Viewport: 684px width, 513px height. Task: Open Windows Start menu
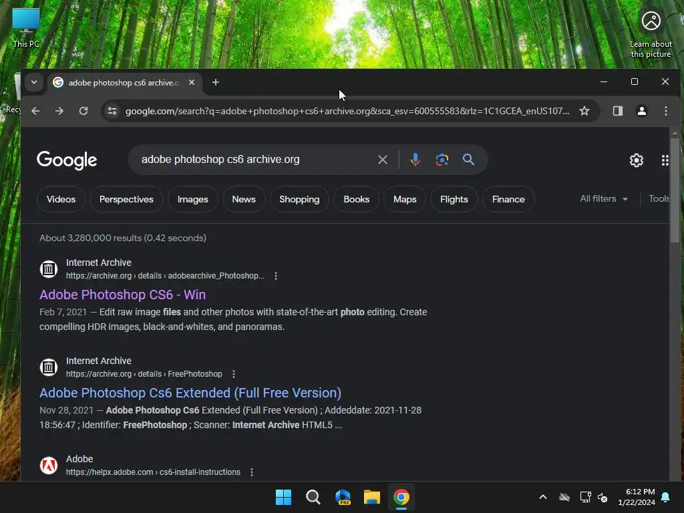pyautogui.click(x=283, y=497)
